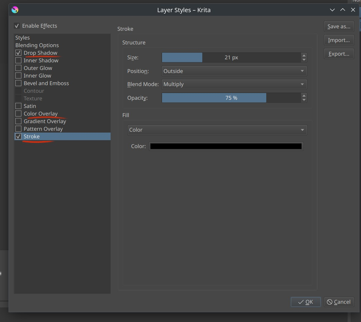Click the Save as... button
This screenshot has width=361, height=322.
pyautogui.click(x=339, y=26)
